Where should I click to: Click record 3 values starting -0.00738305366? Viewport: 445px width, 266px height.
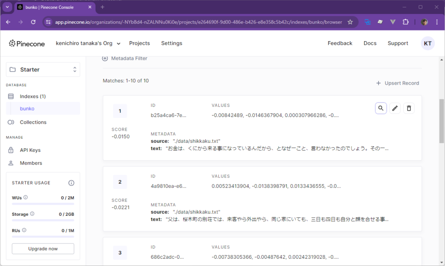point(275,257)
